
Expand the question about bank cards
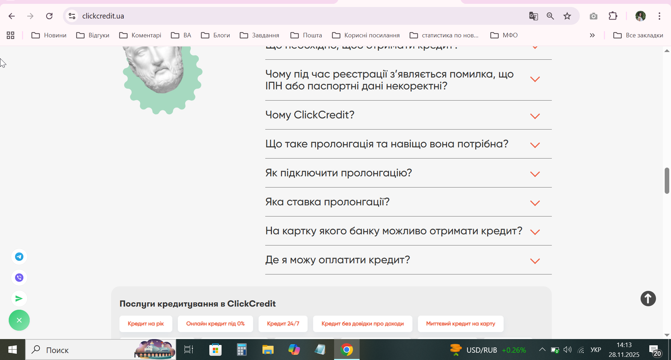pos(409,231)
